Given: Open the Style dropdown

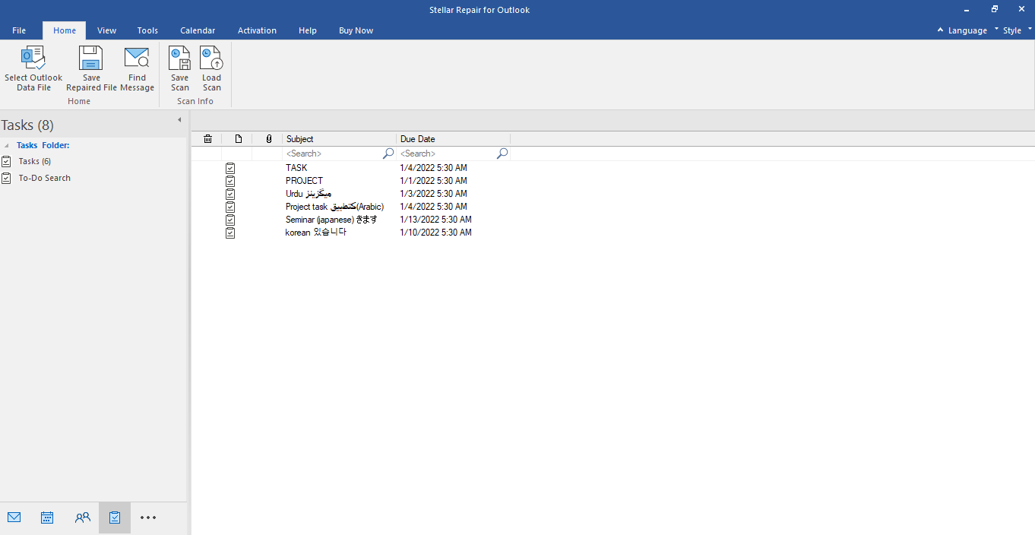Looking at the screenshot, I should click(x=1017, y=30).
